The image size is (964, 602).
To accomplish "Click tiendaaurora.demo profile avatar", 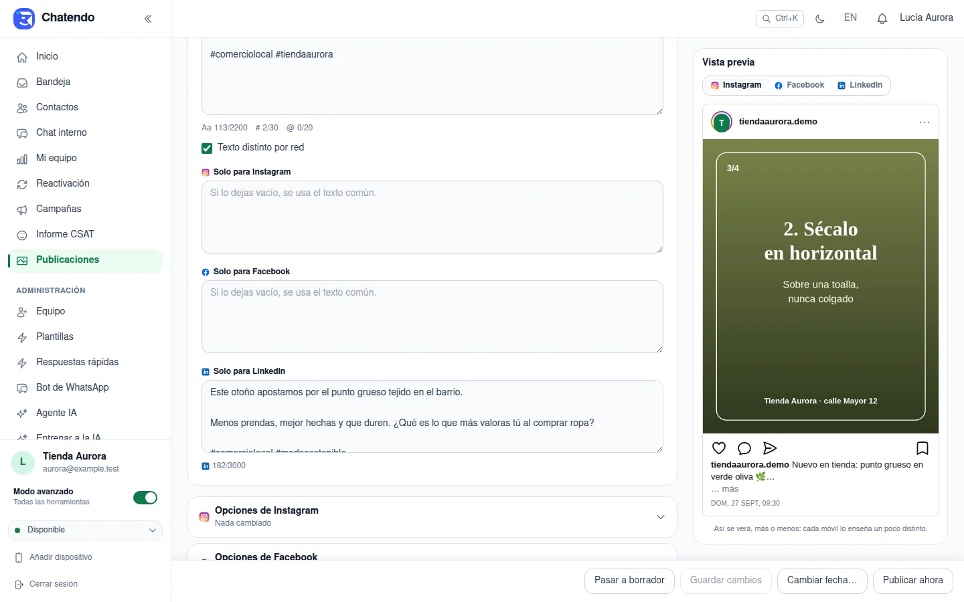I will point(722,122).
